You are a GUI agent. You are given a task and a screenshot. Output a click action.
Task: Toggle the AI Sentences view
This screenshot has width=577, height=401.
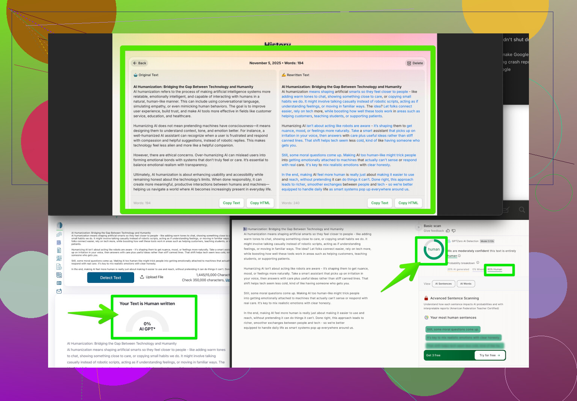(x=443, y=284)
